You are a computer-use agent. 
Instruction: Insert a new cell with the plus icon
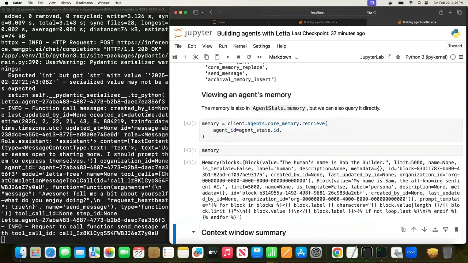pyautogui.click(x=185, y=57)
